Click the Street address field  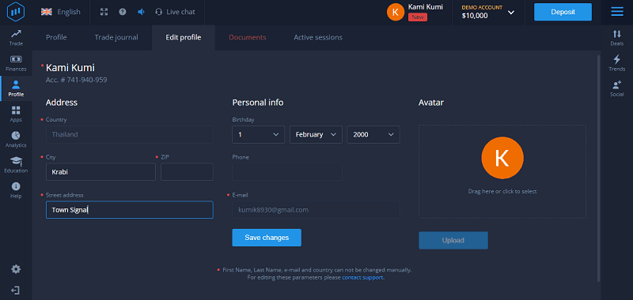(130, 210)
